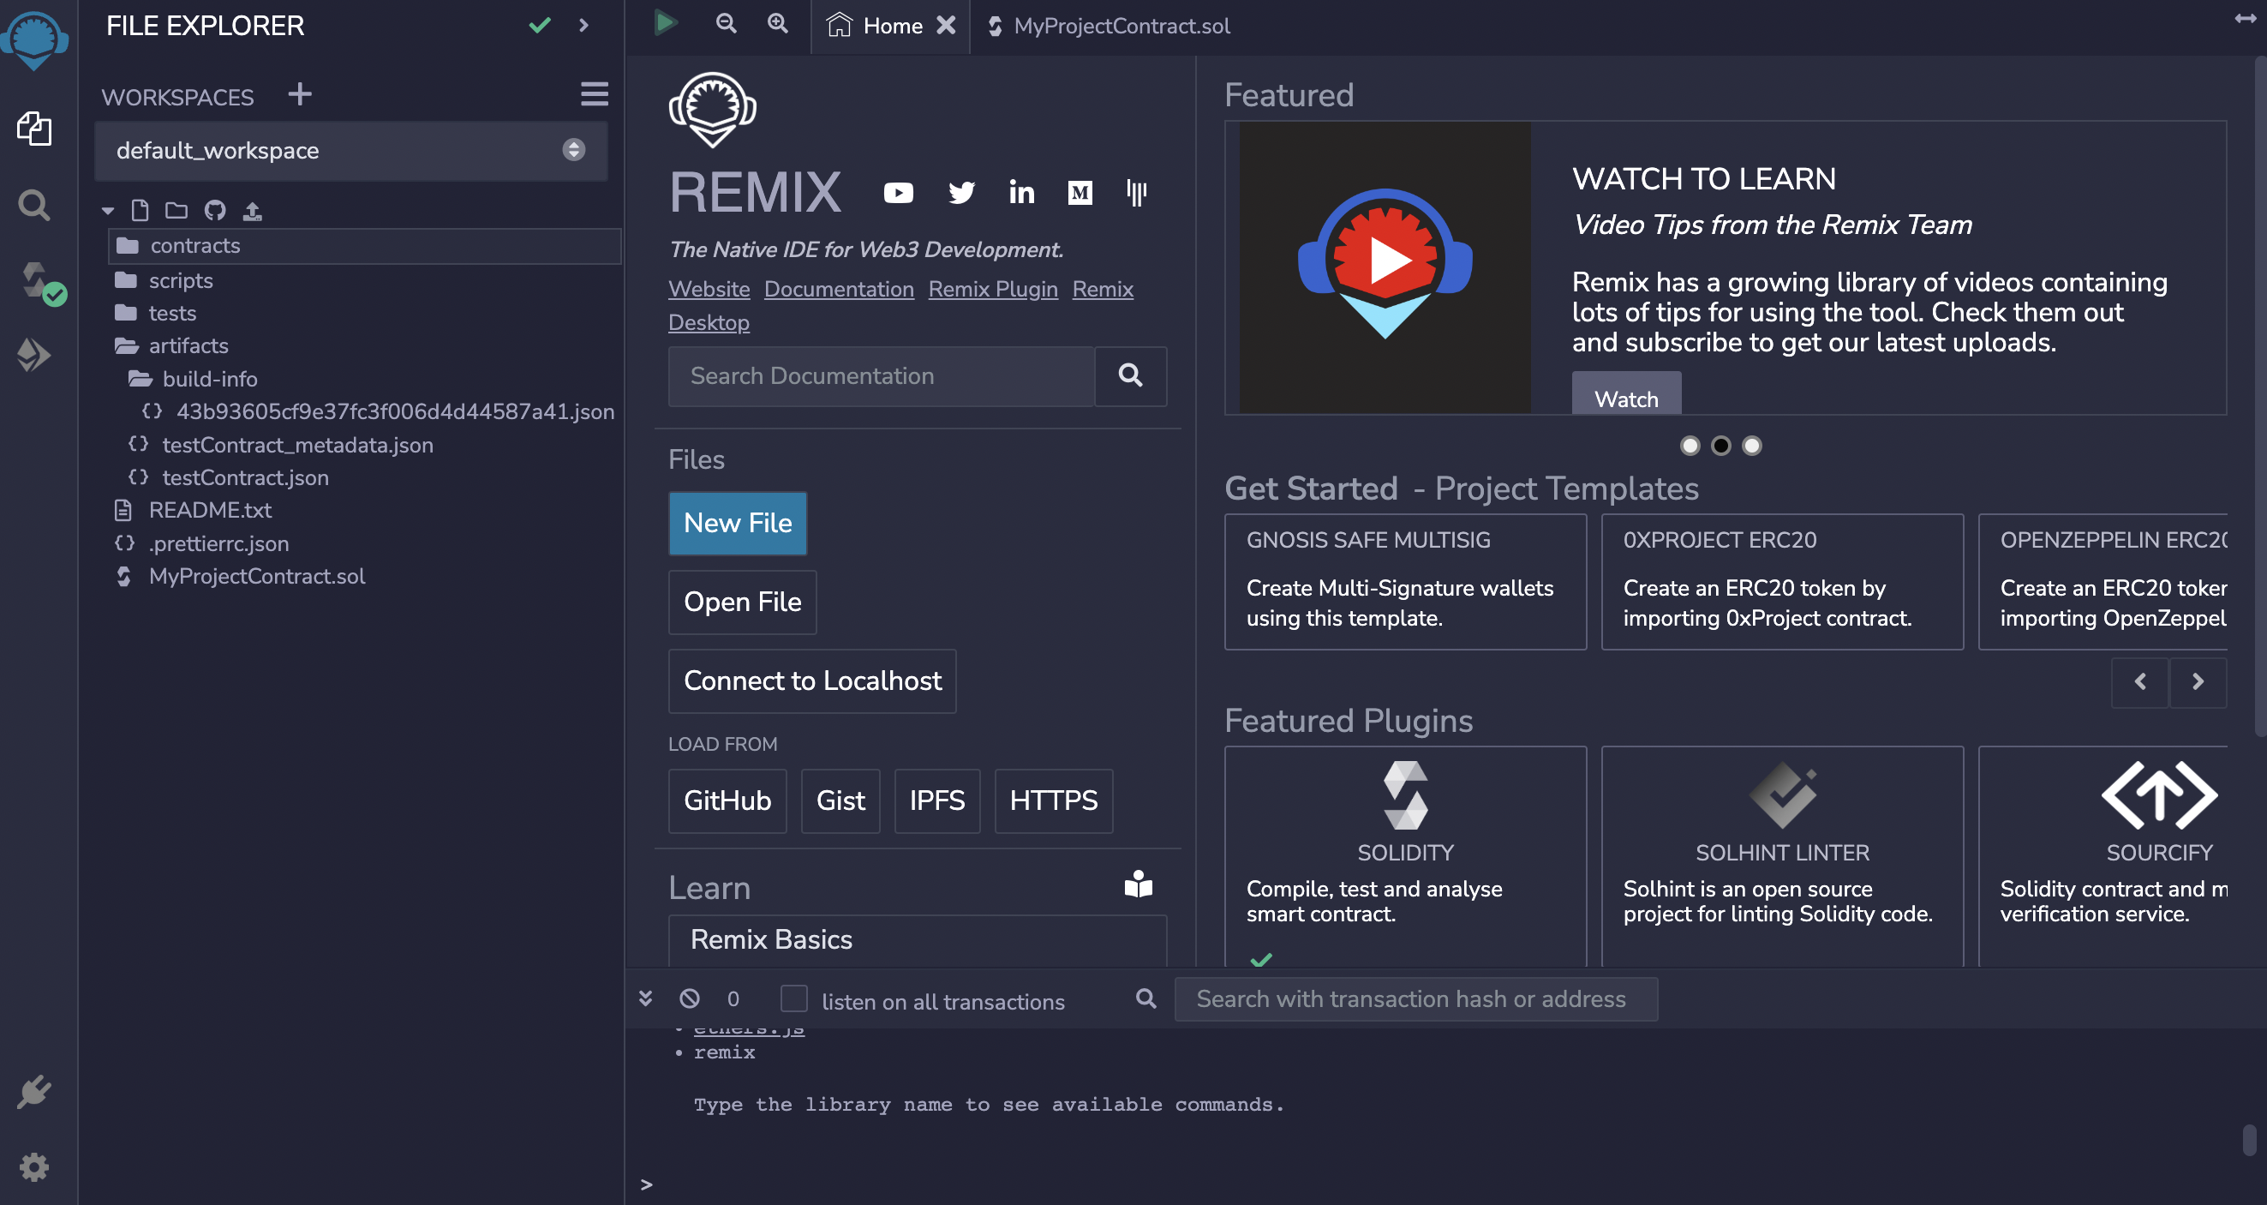The image size is (2267, 1205).
Task: Open Remix LinkedIn icon
Action: (x=1021, y=193)
